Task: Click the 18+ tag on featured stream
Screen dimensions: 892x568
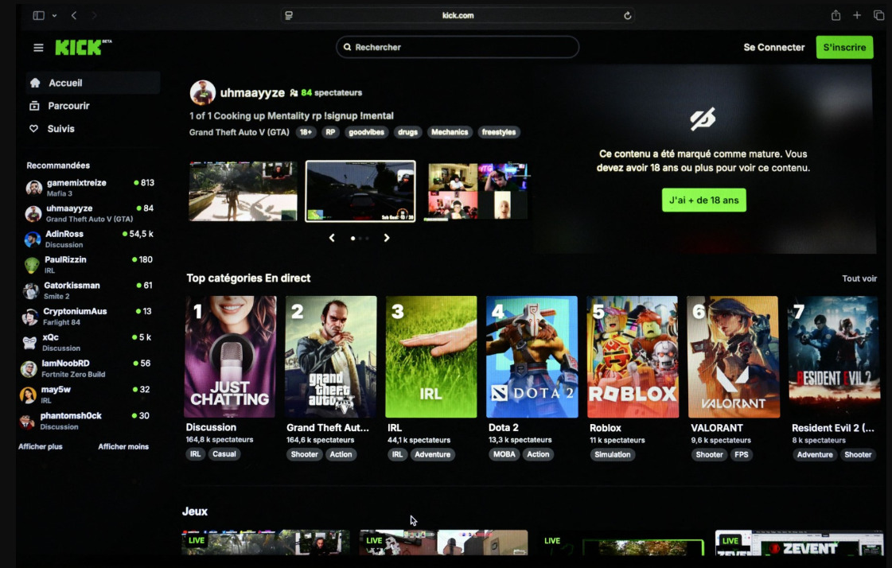Action: [306, 132]
